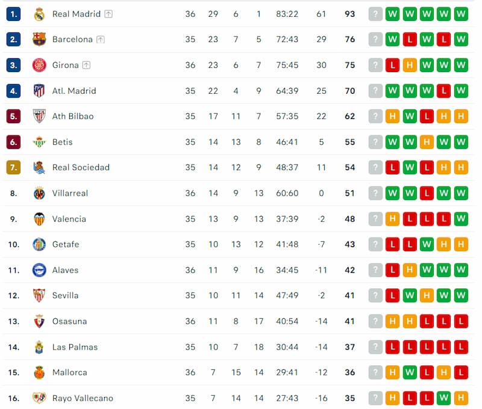The width and height of the screenshot is (482, 409).
Task: Click the Real Madrid club crest
Action: click(x=39, y=14)
